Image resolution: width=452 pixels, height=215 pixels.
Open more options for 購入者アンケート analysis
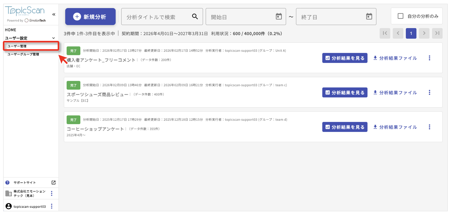tap(429, 58)
